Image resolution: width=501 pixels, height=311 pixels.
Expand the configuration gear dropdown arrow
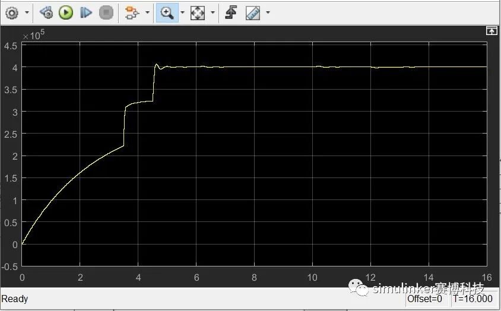pos(27,13)
